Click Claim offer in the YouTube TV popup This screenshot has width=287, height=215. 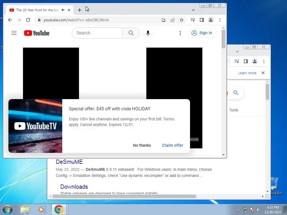pyautogui.click(x=173, y=145)
